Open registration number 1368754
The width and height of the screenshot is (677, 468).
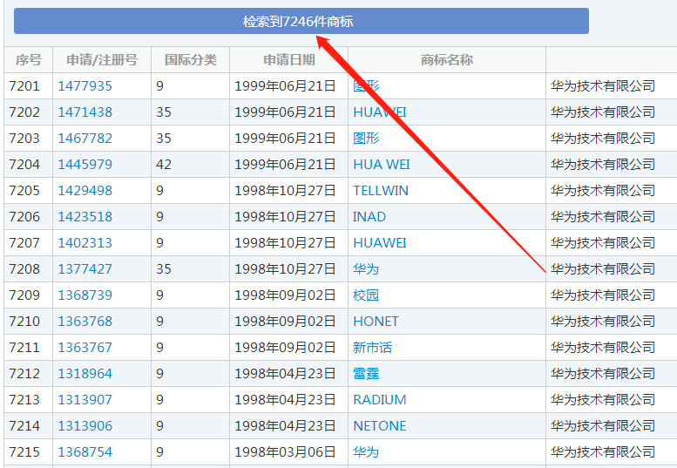point(85,452)
